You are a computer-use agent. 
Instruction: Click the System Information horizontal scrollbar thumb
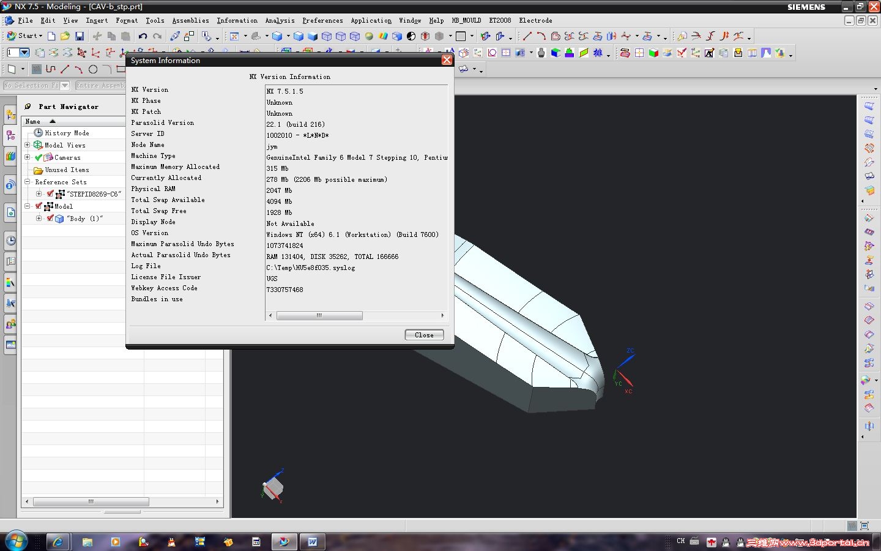click(x=319, y=316)
